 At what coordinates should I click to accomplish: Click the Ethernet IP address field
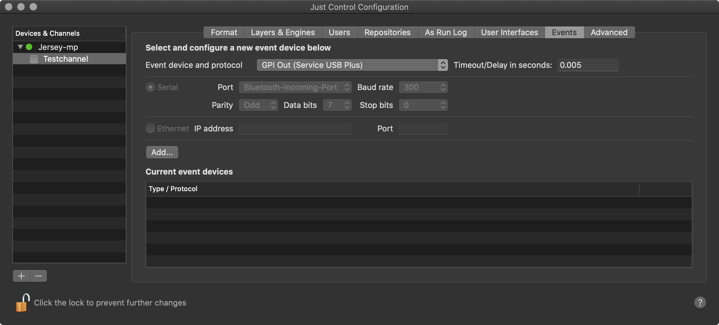point(295,129)
